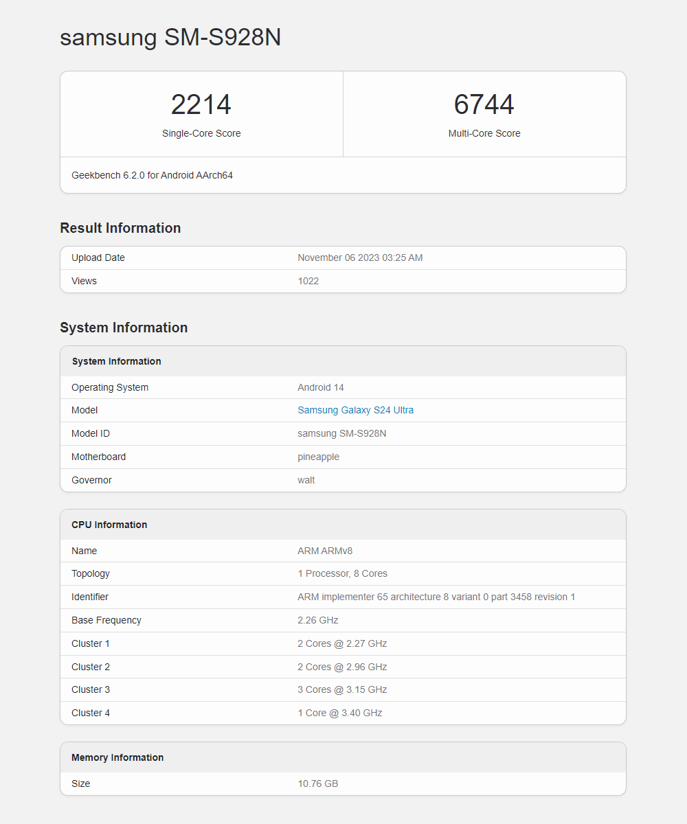The height and width of the screenshot is (824, 687).
Task: Click the Cluster 2 label
Action: click(91, 667)
